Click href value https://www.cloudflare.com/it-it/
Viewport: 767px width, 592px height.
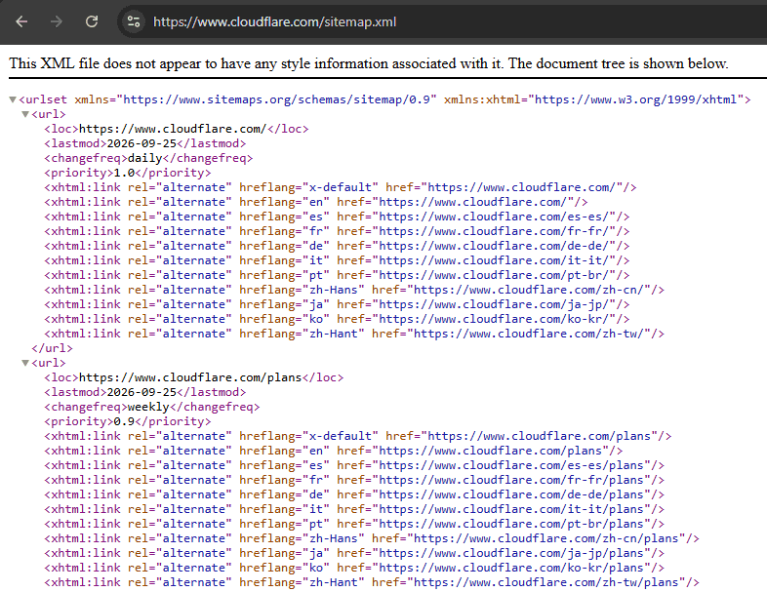494,261
